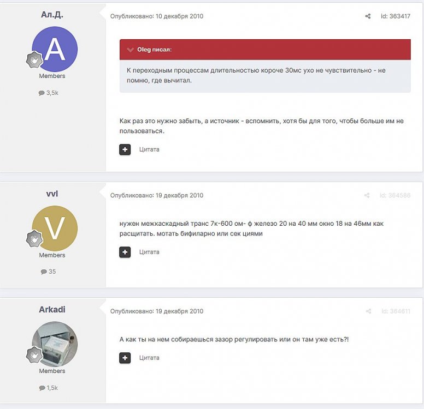Viewport: 424px width, 409px height.
Task: Click plus multi-quote button in Ал.Д.'s post
Action: 125,149
